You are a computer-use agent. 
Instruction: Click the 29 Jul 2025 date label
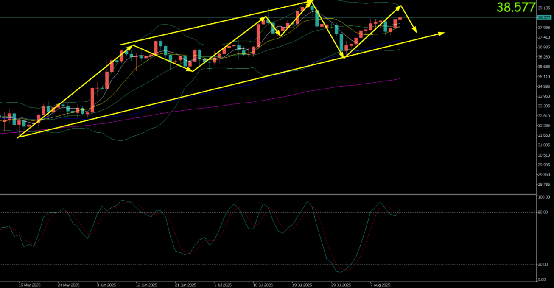[x=341, y=285]
